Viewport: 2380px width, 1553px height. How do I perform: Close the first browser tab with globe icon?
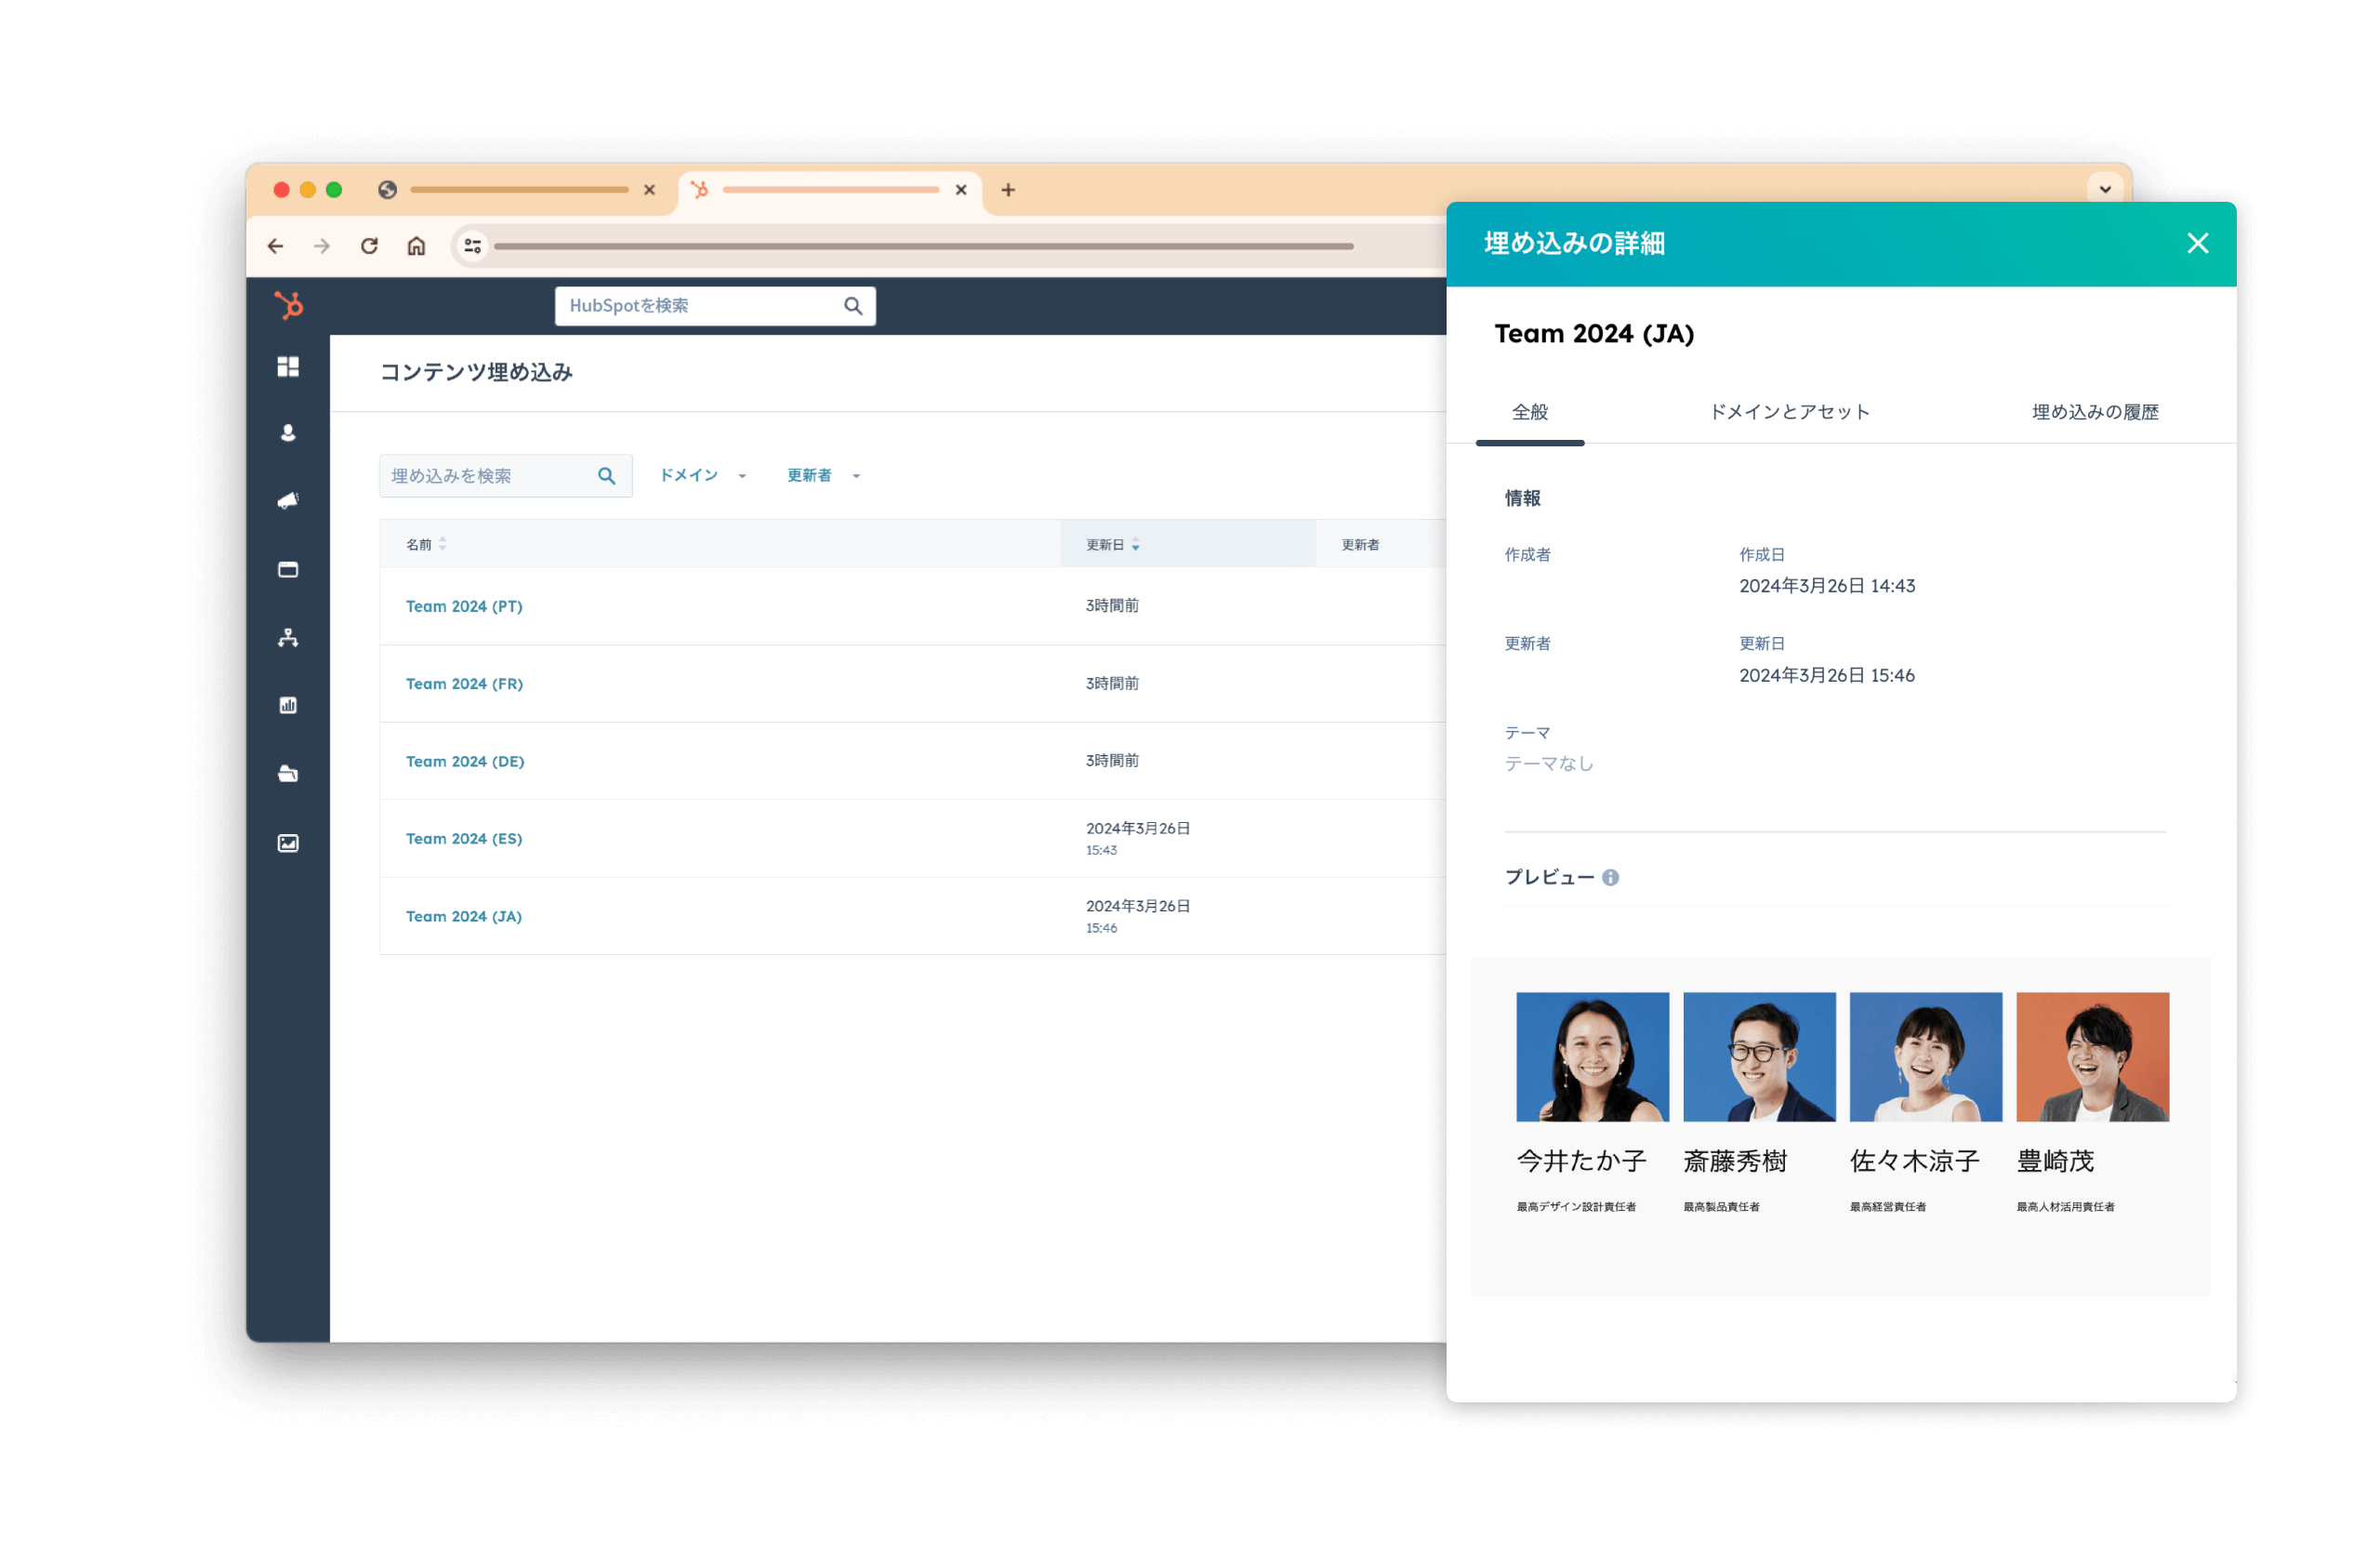[650, 190]
